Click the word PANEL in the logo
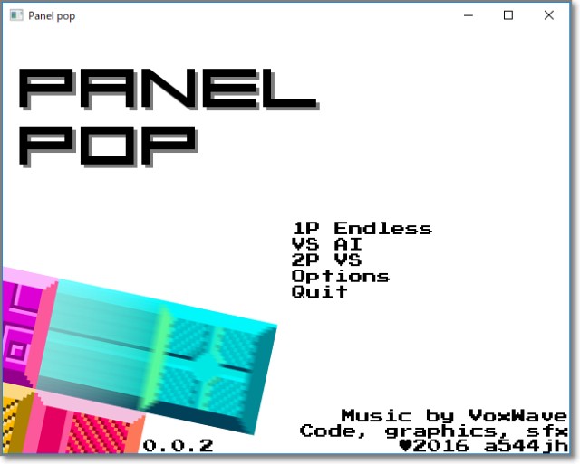The image size is (580, 464). (166, 90)
